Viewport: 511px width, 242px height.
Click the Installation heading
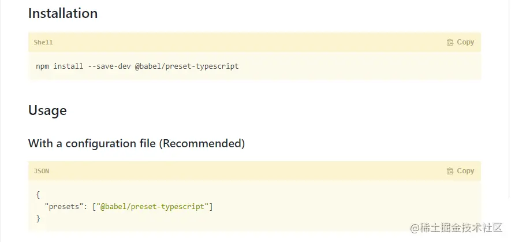63,13
